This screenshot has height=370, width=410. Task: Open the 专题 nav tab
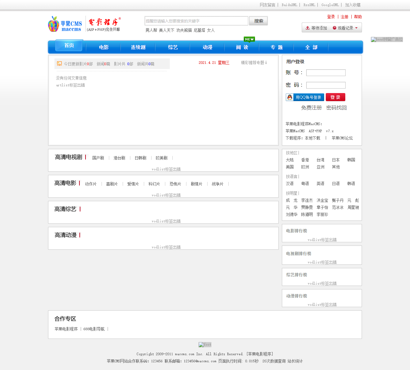coord(276,47)
